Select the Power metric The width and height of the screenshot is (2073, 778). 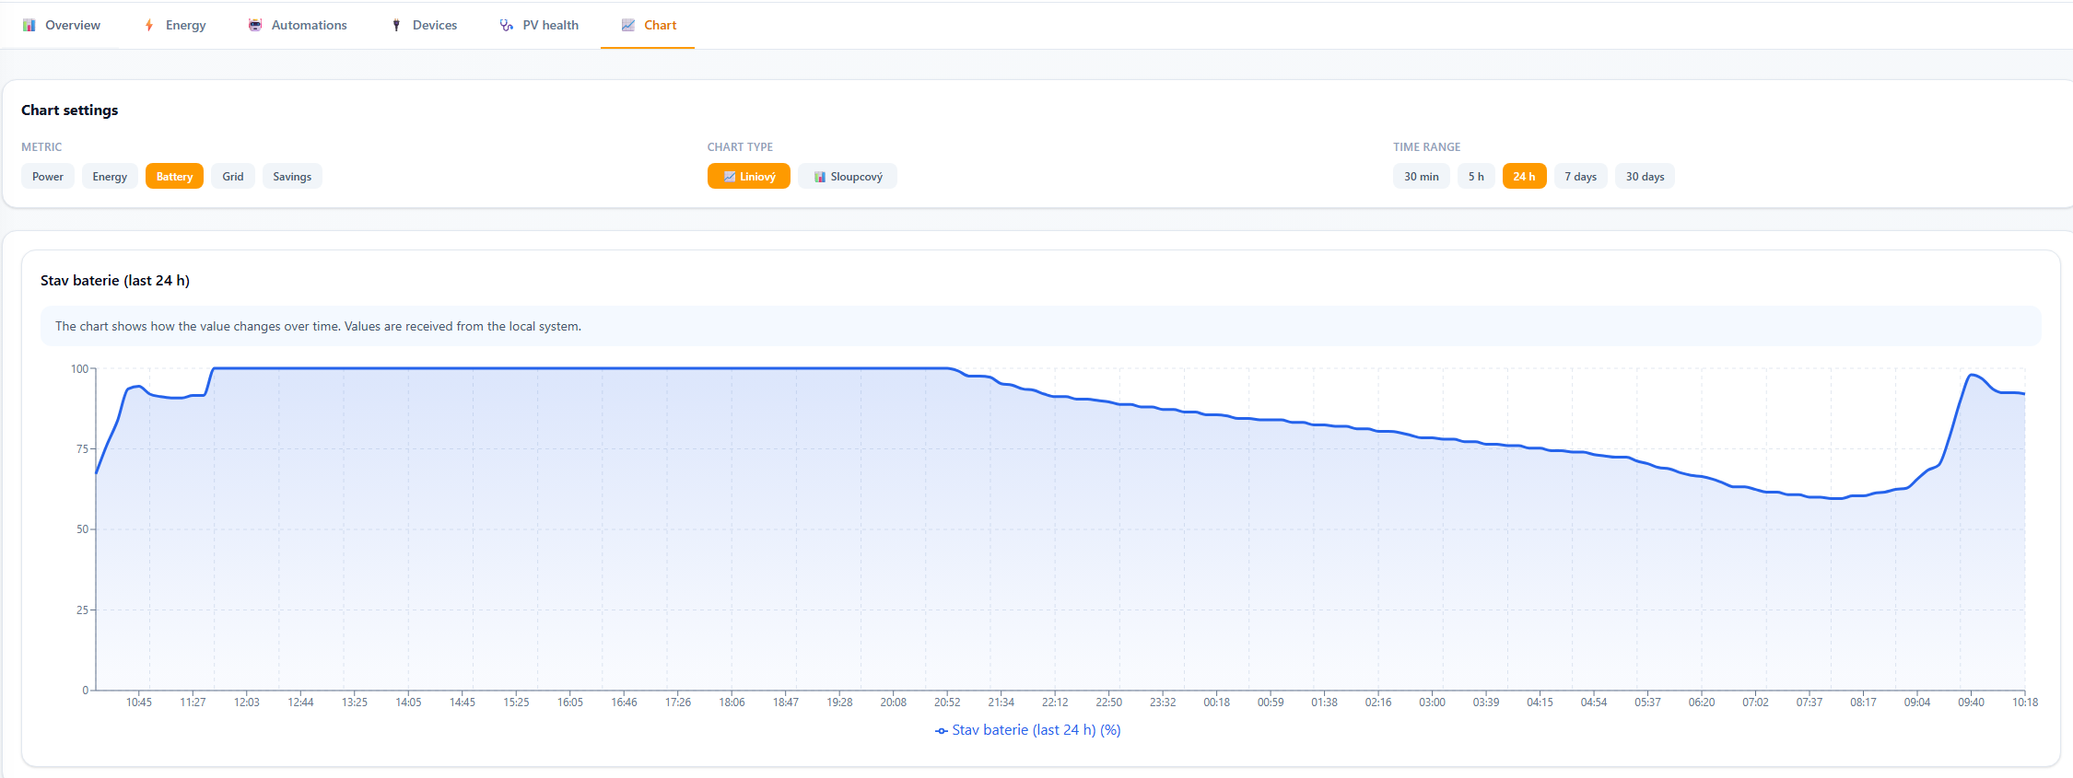pyautogui.click(x=48, y=176)
